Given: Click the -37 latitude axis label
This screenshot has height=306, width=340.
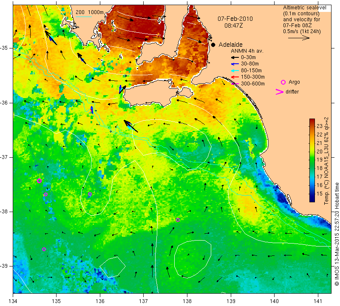Looking at the screenshot, I should point(4,157).
